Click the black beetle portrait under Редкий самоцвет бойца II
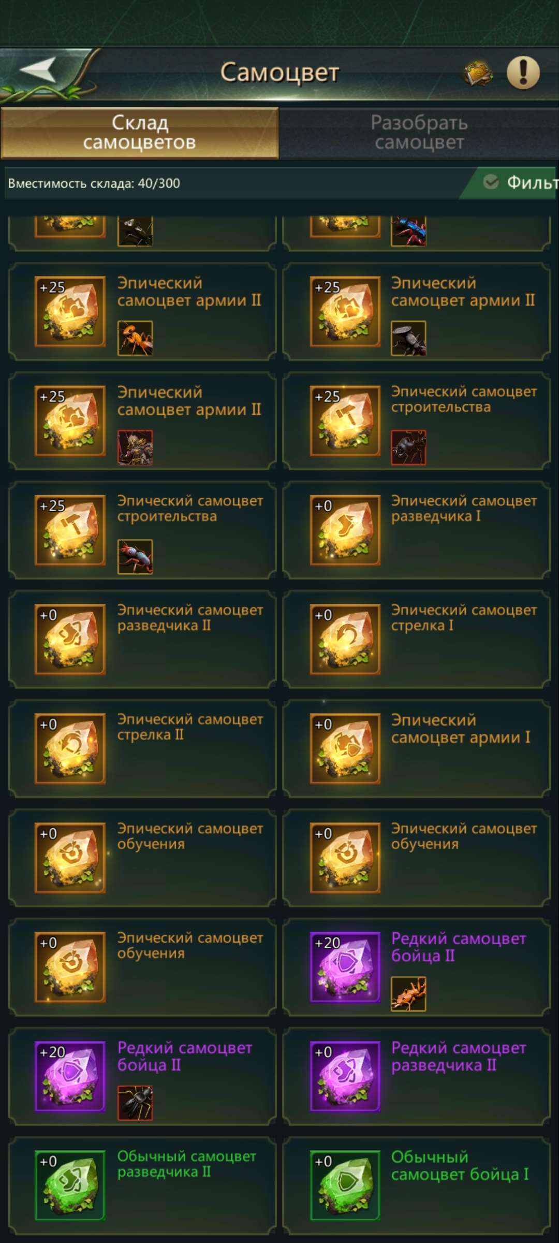This screenshot has height=1243, width=559. pos(135,1103)
